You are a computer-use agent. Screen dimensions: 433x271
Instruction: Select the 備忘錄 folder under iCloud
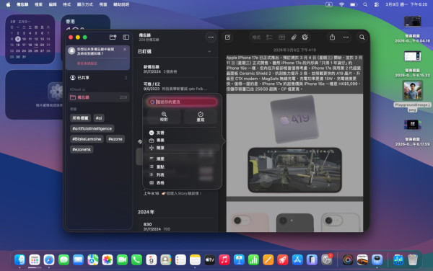(99, 97)
